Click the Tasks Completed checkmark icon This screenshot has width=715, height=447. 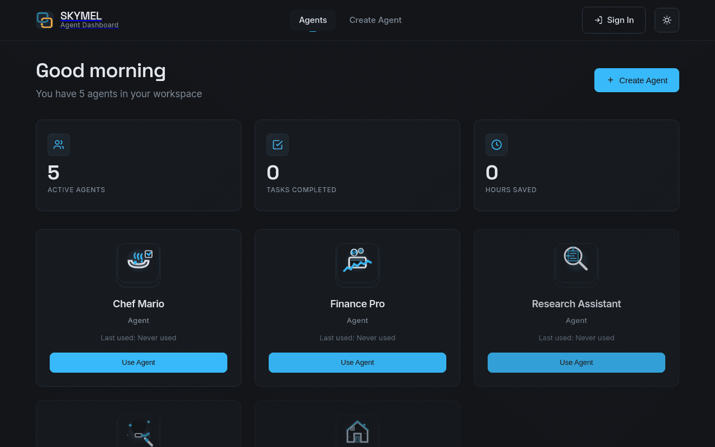(x=278, y=145)
